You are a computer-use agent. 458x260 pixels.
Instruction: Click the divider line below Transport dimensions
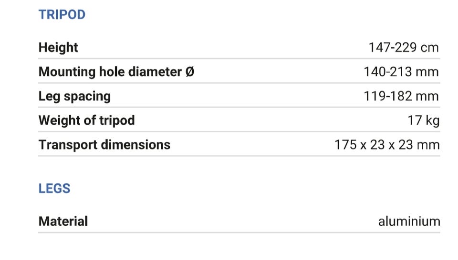(x=239, y=156)
